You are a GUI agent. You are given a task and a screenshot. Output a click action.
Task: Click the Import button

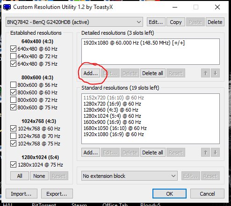(x=22, y=194)
